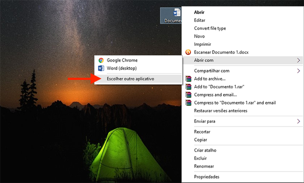Select the Documento Word file desktop icon
This screenshot has width=304, height=183.
[171, 15]
